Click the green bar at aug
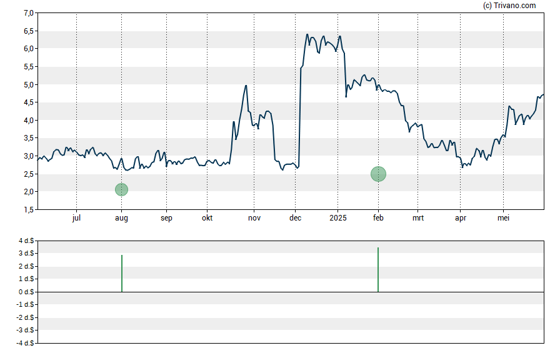 click(122, 274)
